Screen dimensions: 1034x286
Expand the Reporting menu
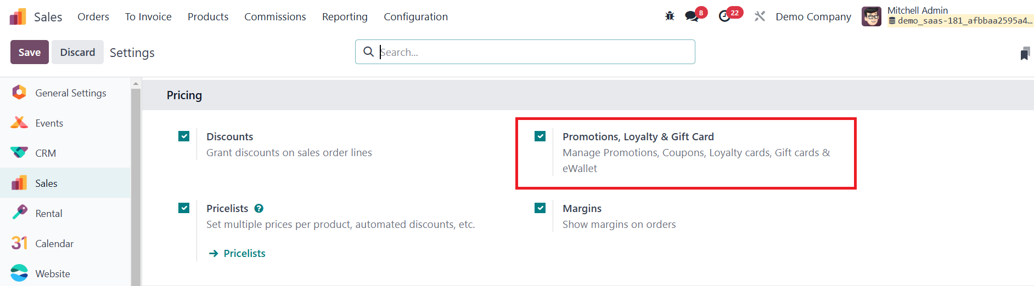point(345,16)
